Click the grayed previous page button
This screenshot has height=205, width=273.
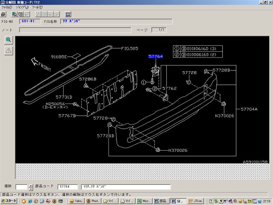pos(51,14)
